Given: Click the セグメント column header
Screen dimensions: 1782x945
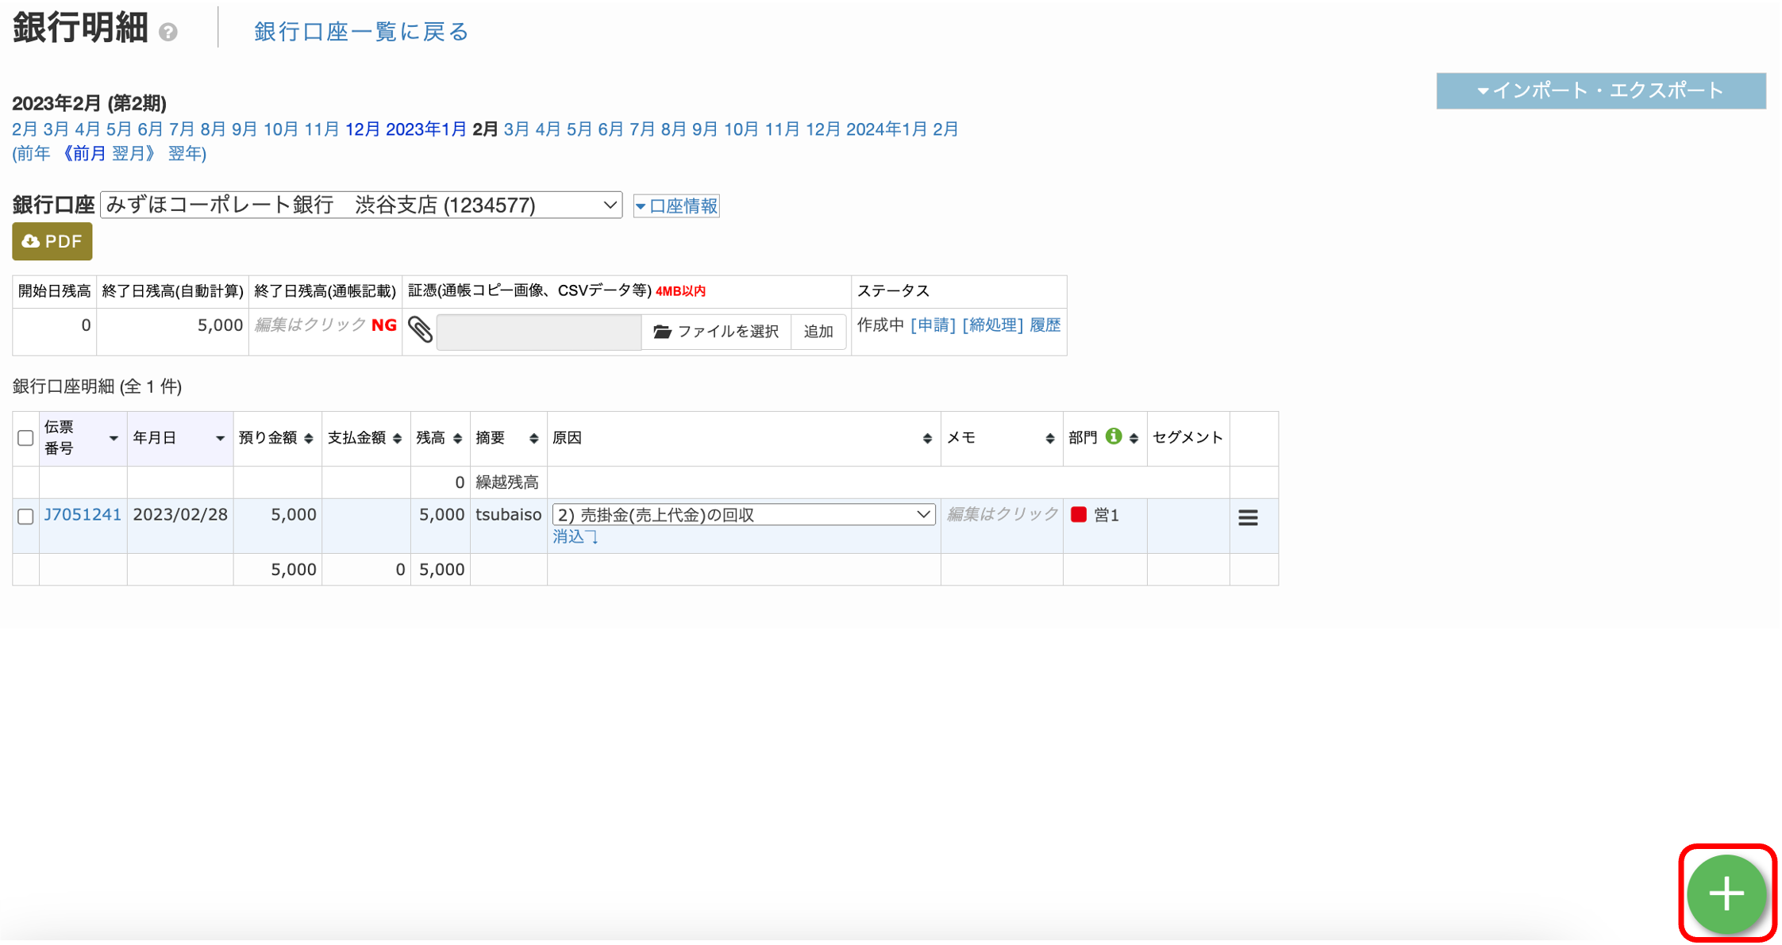Looking at the screenshot, I should point(1187,437).
